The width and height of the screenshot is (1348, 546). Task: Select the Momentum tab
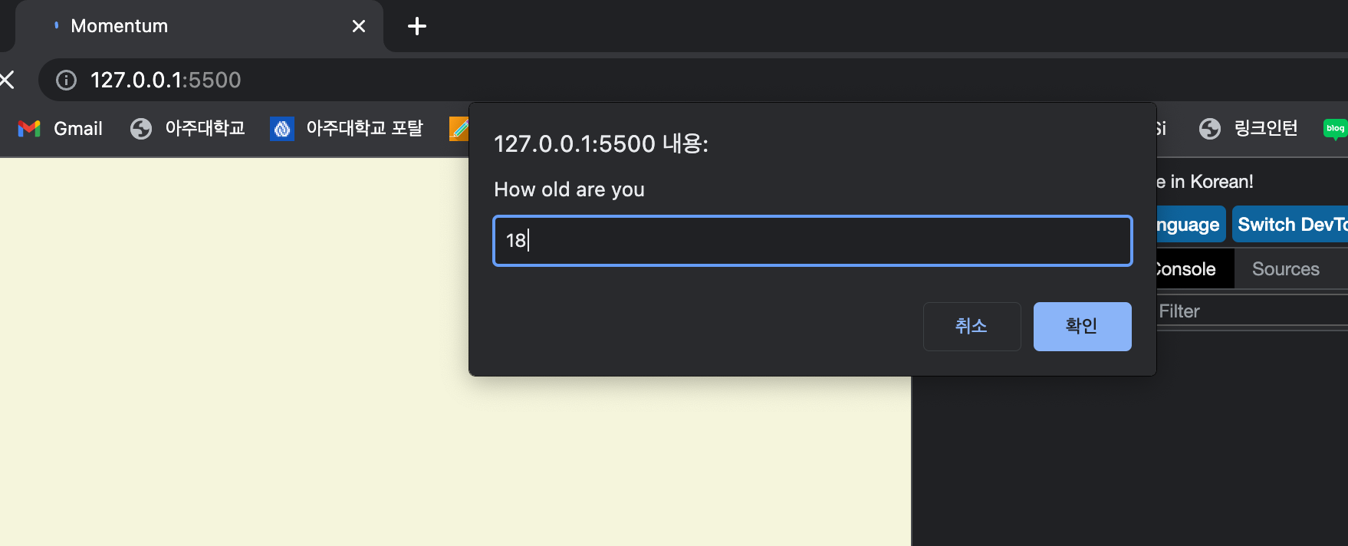point(192,26)
